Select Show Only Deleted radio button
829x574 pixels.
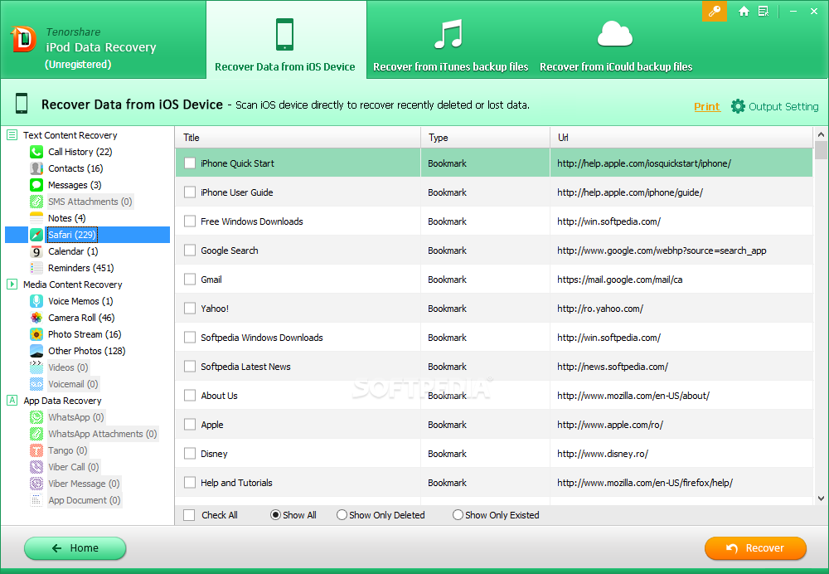pos(342,515)
